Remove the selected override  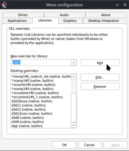pyautogui.click(x=100, y=87)
